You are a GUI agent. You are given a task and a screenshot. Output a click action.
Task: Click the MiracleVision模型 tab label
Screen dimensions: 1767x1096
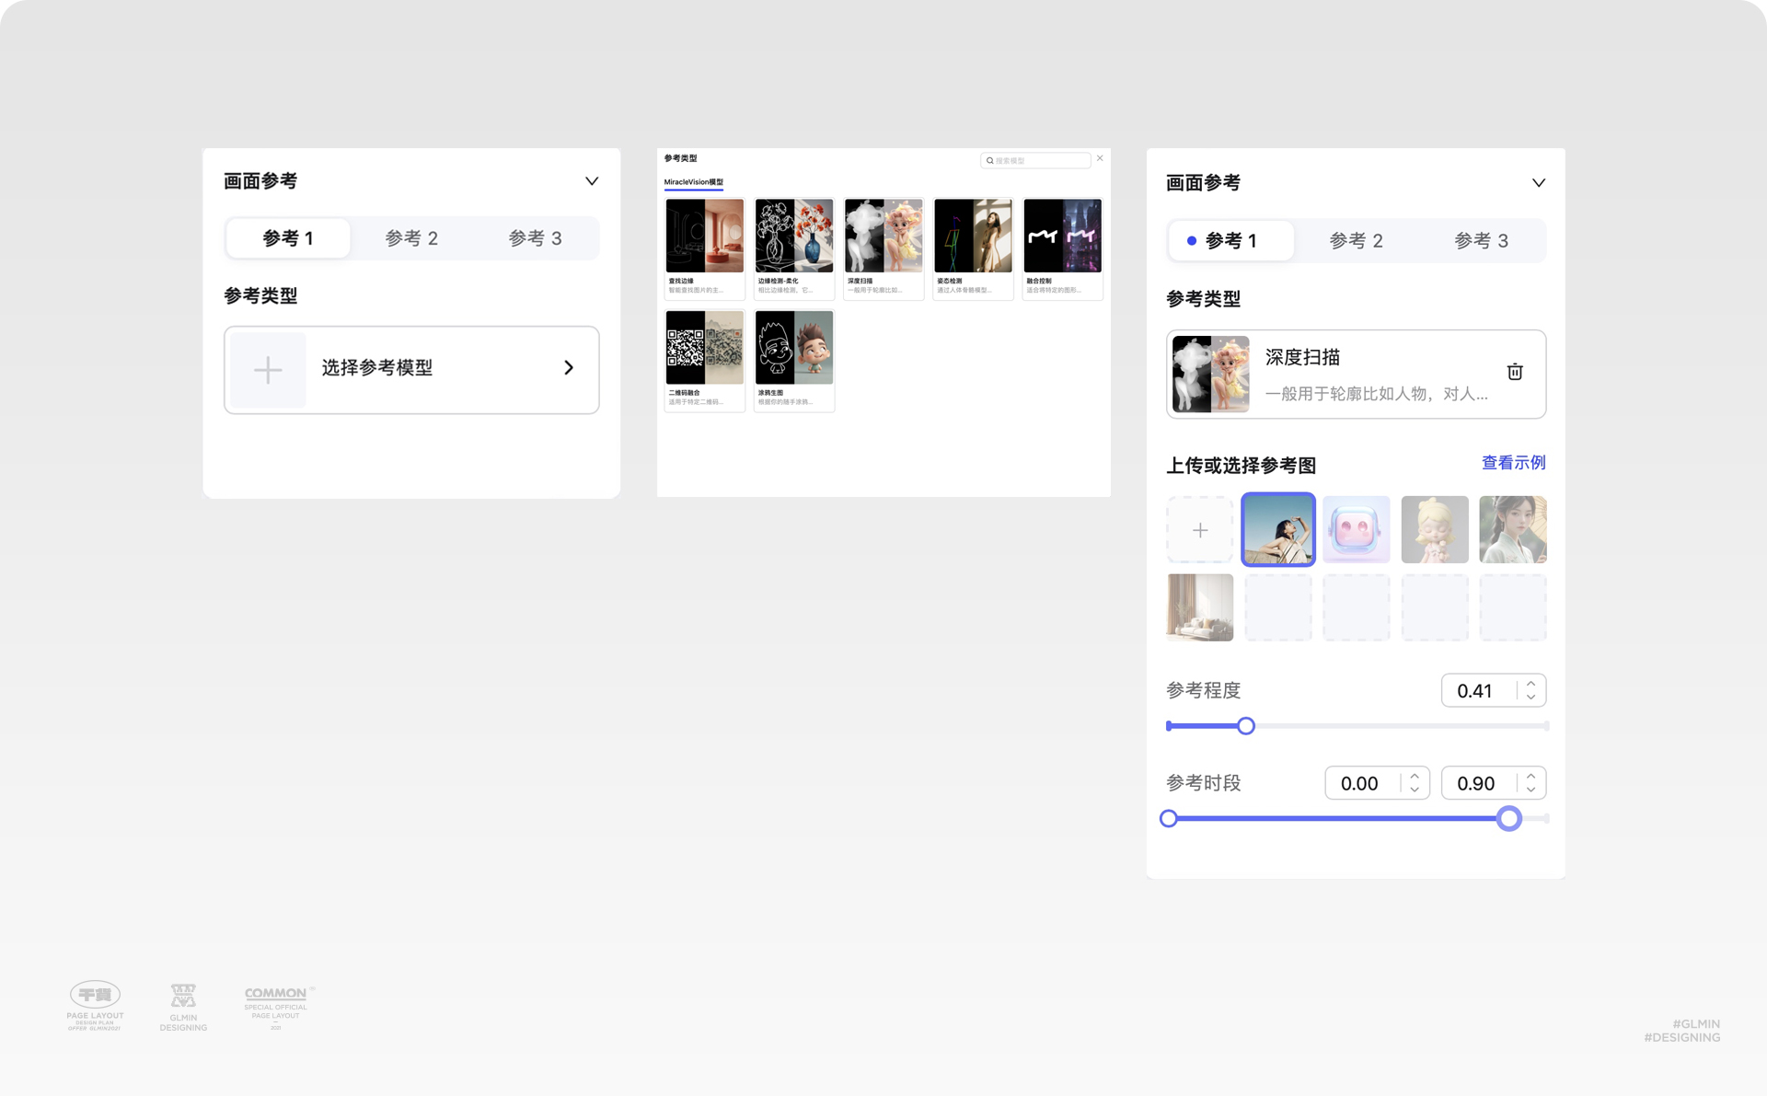(693, 182)
